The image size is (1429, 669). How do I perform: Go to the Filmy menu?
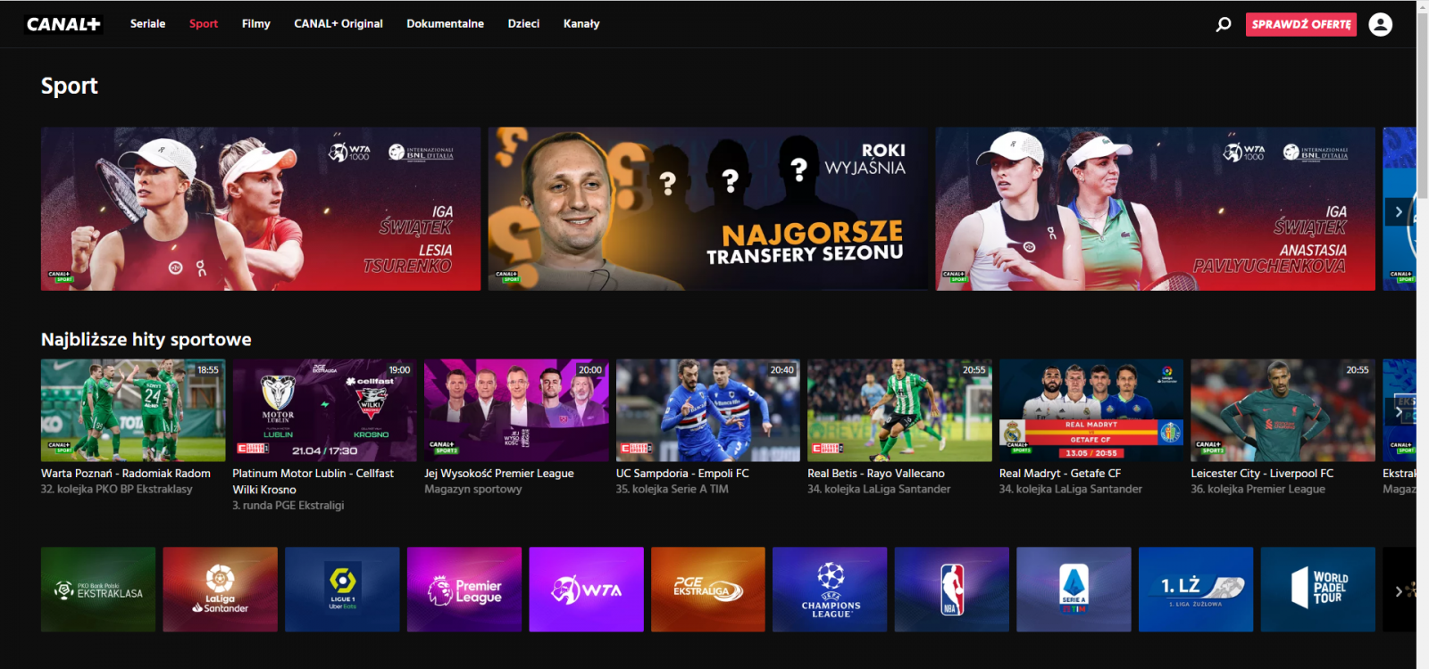[x=255, y=24]
